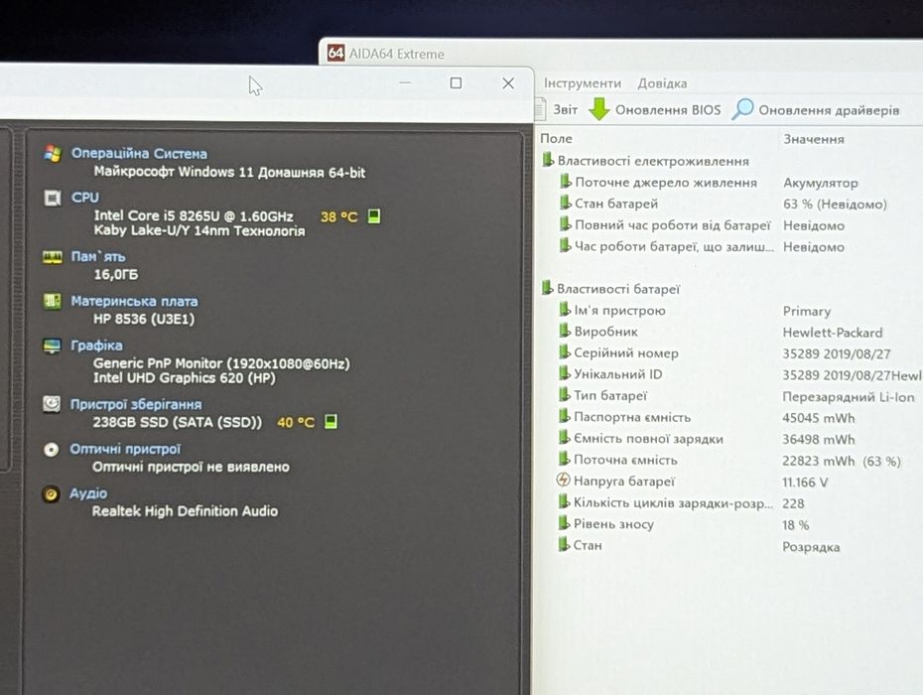
Task: Click the 36498 mWh value
Action: 818,440
